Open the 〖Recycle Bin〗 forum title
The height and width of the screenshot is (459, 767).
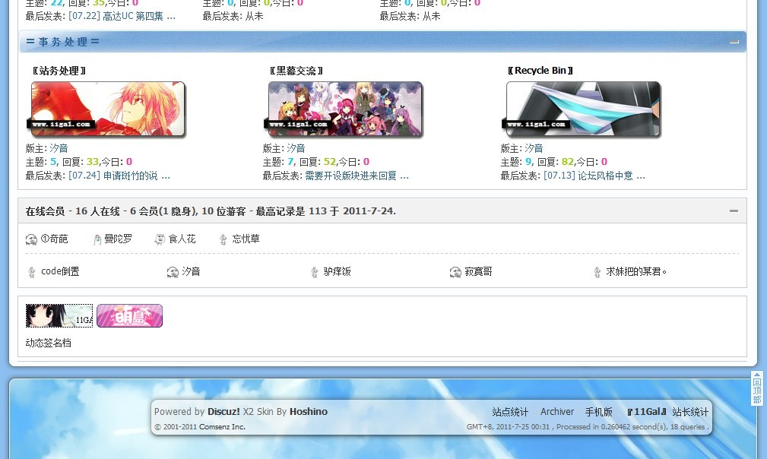point(540,71)
